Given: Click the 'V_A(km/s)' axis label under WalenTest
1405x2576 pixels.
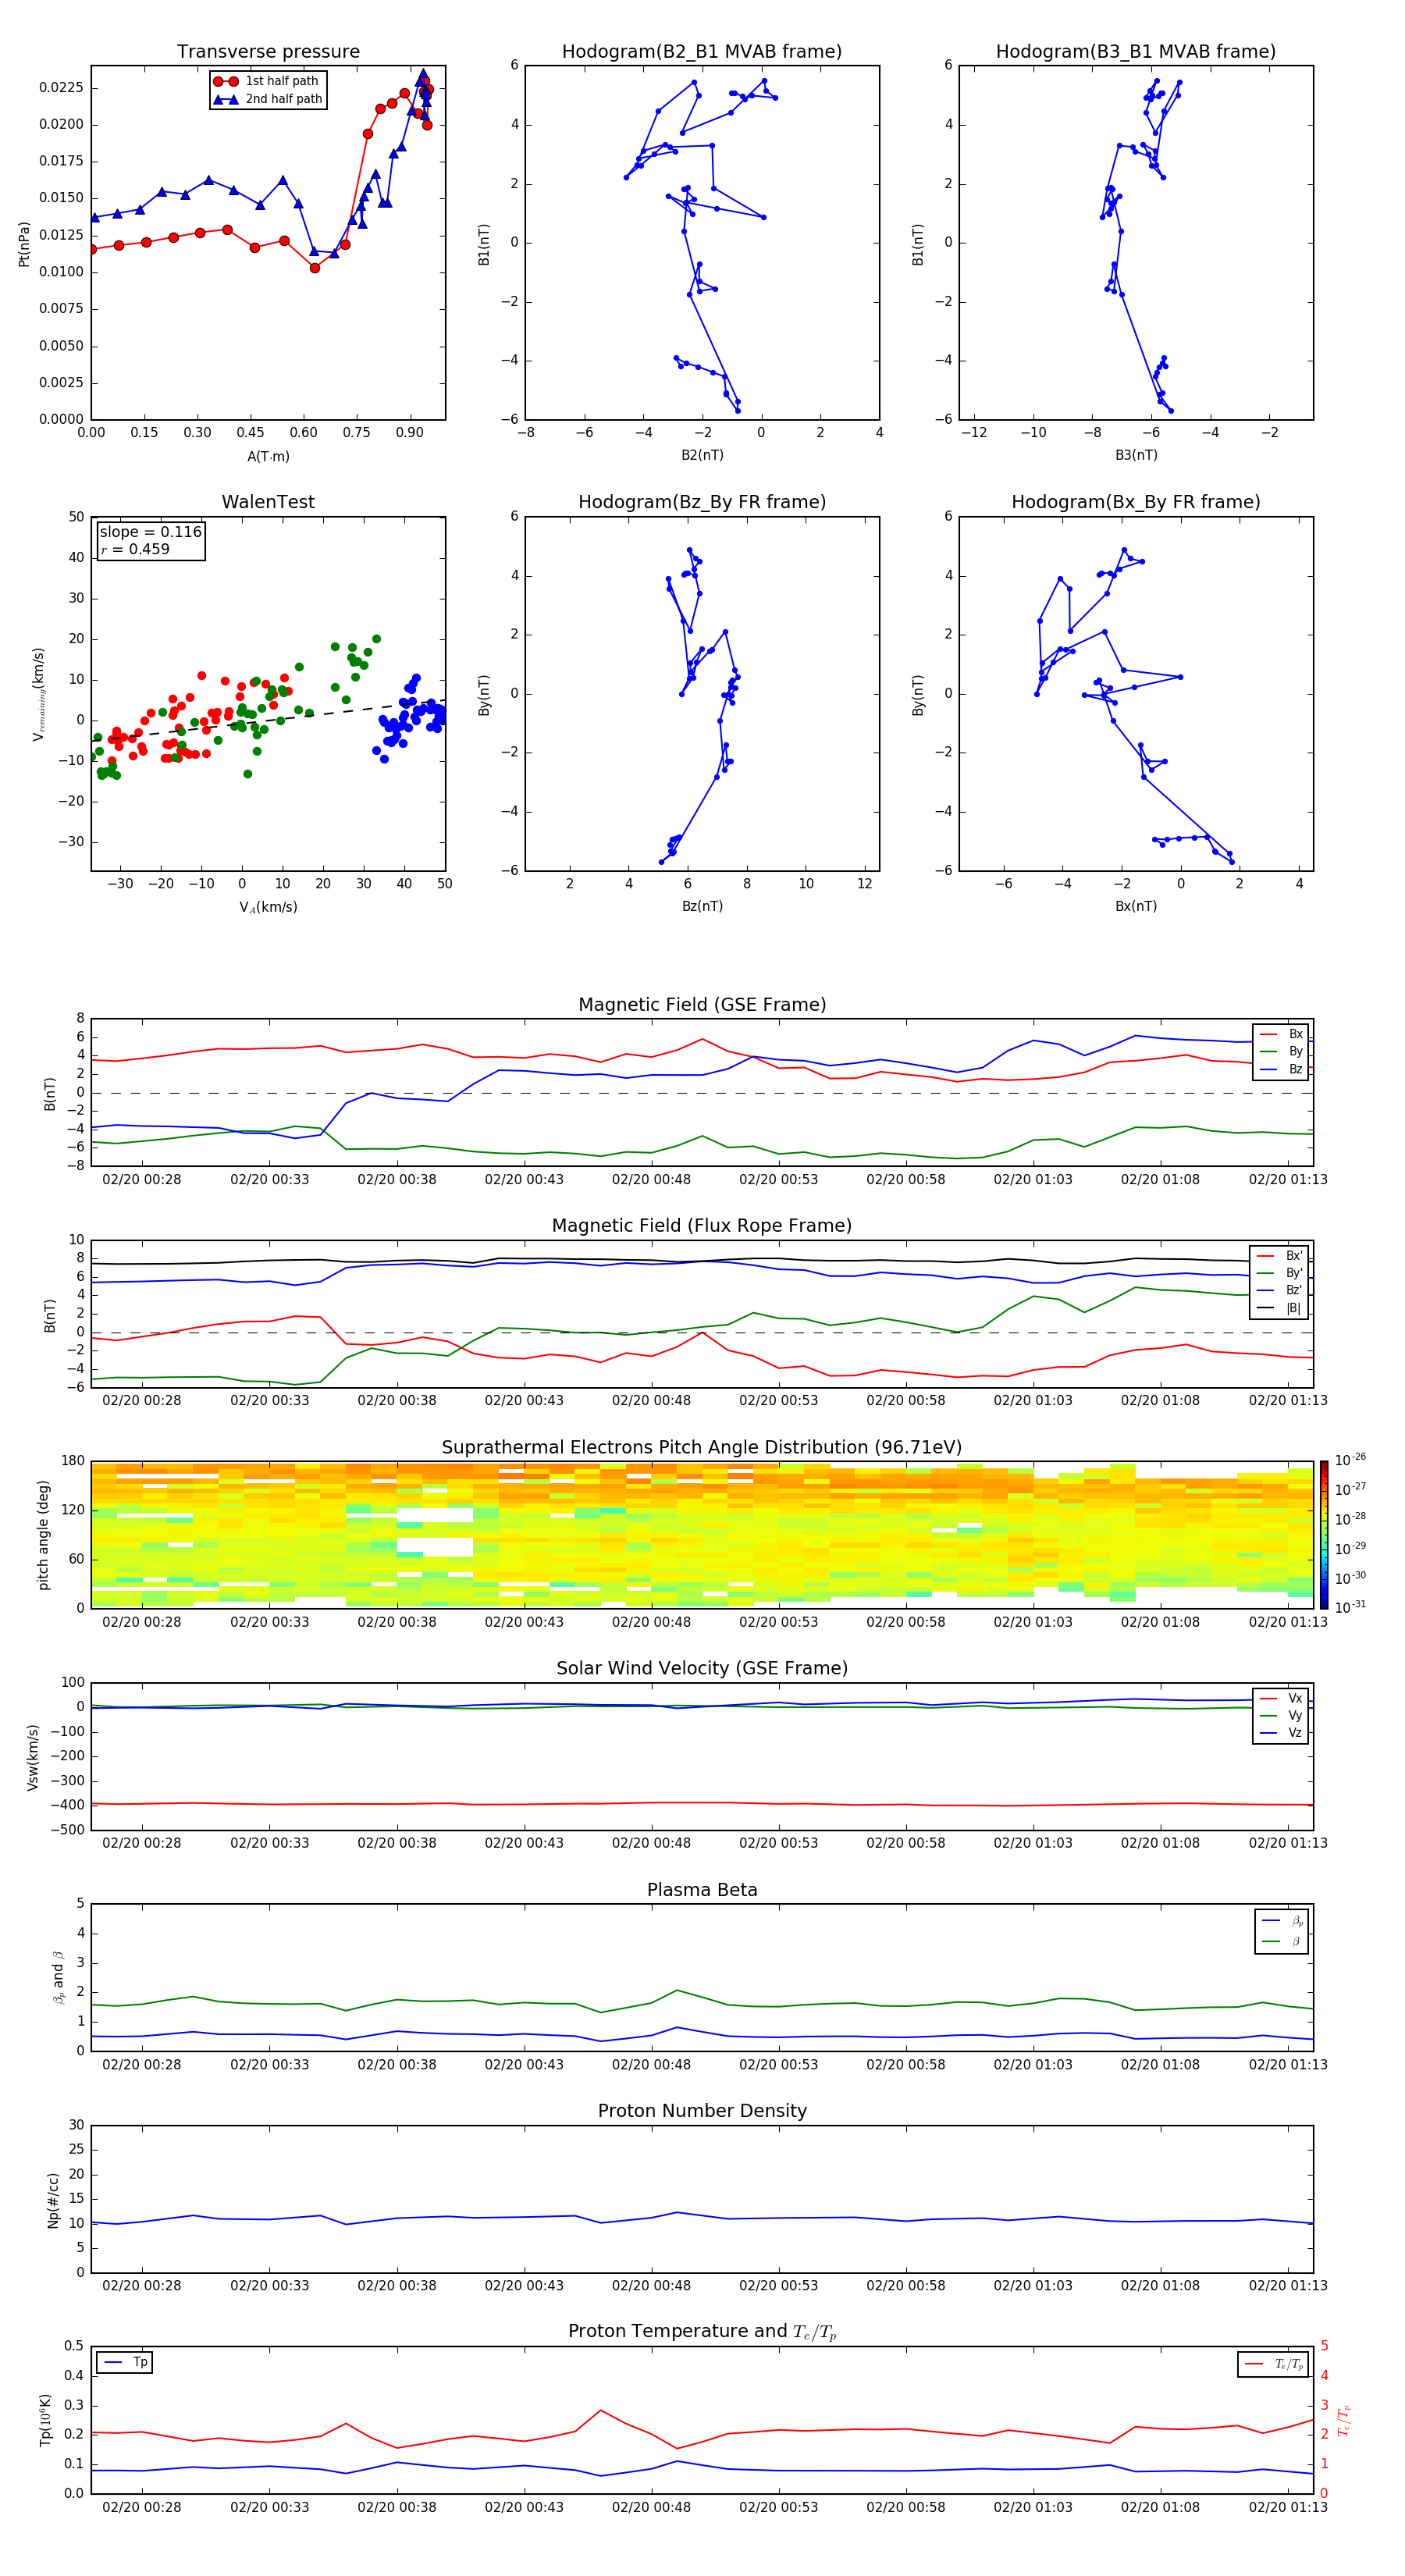Looking at the screenshot, I should click(x=268, y=907).
